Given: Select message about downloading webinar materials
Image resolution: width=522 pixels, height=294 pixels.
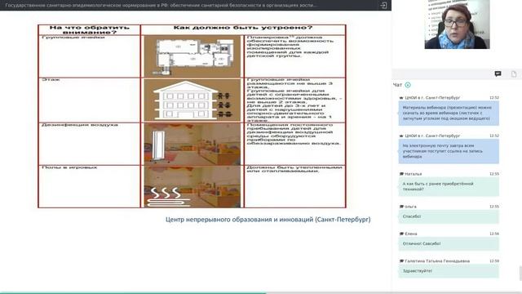Looking at the screenshot, I should (x=449, y=114).
